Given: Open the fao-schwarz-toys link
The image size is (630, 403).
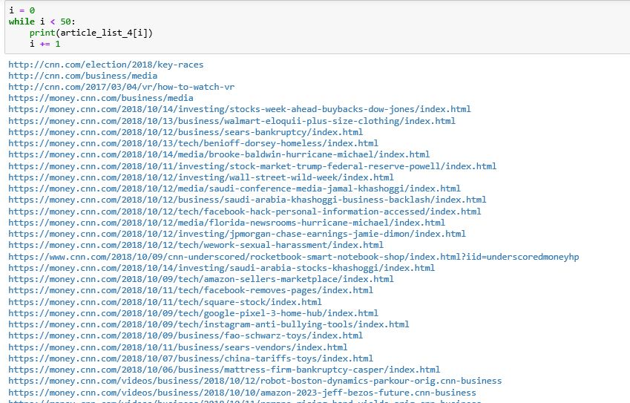Looking at the screenshot, I should pyautogui.click(x=186, y=336).
